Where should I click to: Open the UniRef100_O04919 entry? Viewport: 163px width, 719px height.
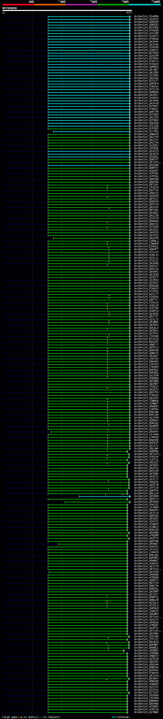146,98
